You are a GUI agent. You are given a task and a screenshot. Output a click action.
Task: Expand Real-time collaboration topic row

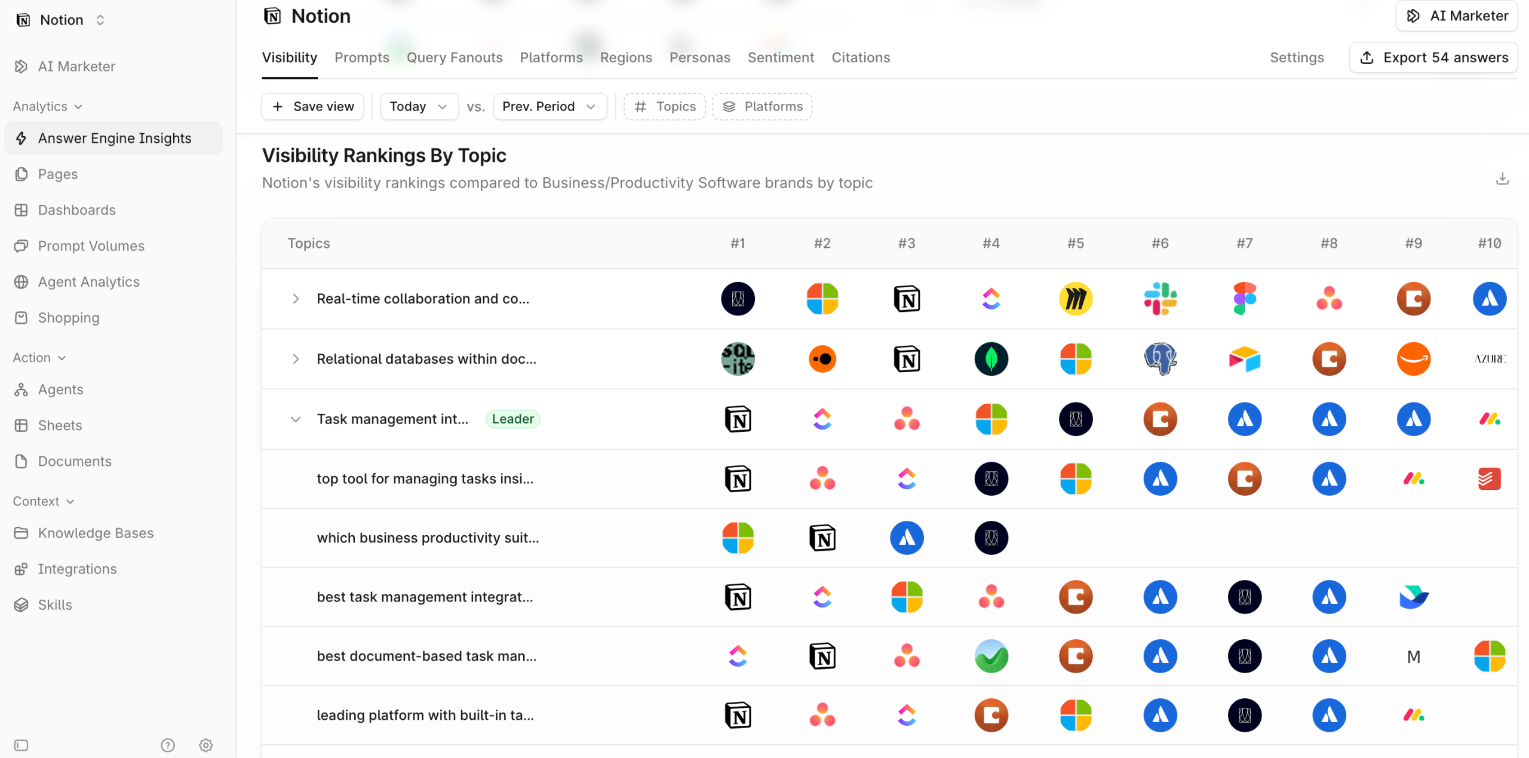(x=296, y=299)
